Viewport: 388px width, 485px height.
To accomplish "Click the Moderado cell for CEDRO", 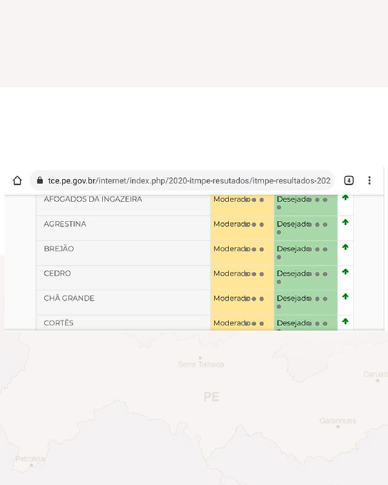I will [242, 278].
